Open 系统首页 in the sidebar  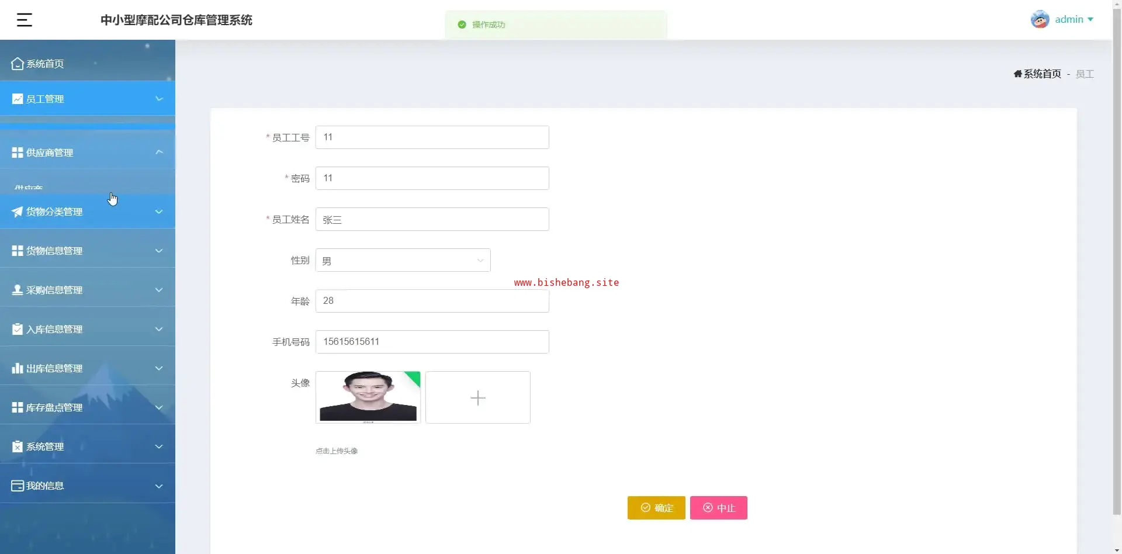(x=88, y=64)
